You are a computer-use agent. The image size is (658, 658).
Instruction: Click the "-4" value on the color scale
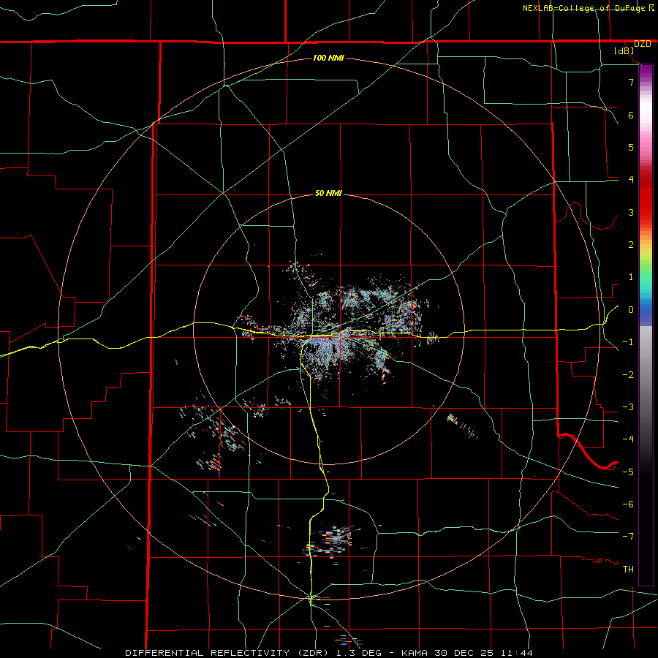[x=628, y=439]
